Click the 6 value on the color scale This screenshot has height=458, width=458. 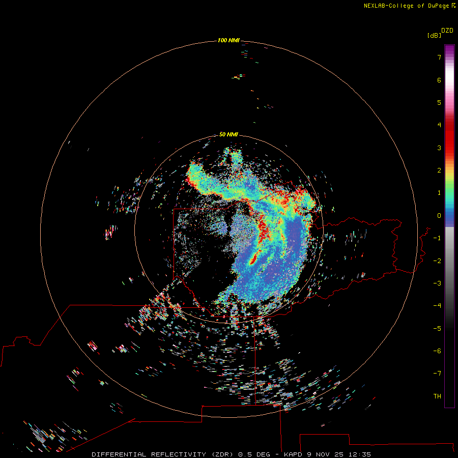pyautogui.click(x=439, y=80)
